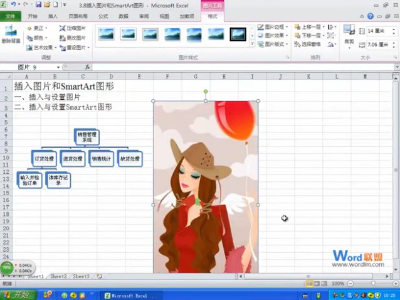400x300 pixels.
Task: Click the Group objects icon
Action: click(331, 36)
